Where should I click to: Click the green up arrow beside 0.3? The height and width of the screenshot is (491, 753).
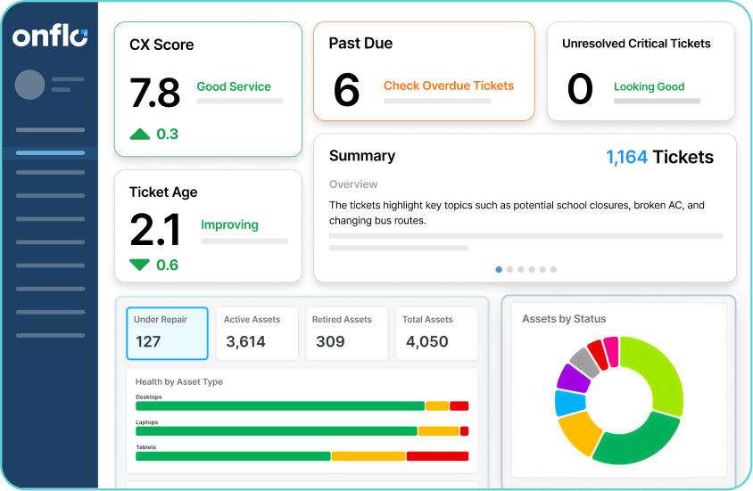140,134
